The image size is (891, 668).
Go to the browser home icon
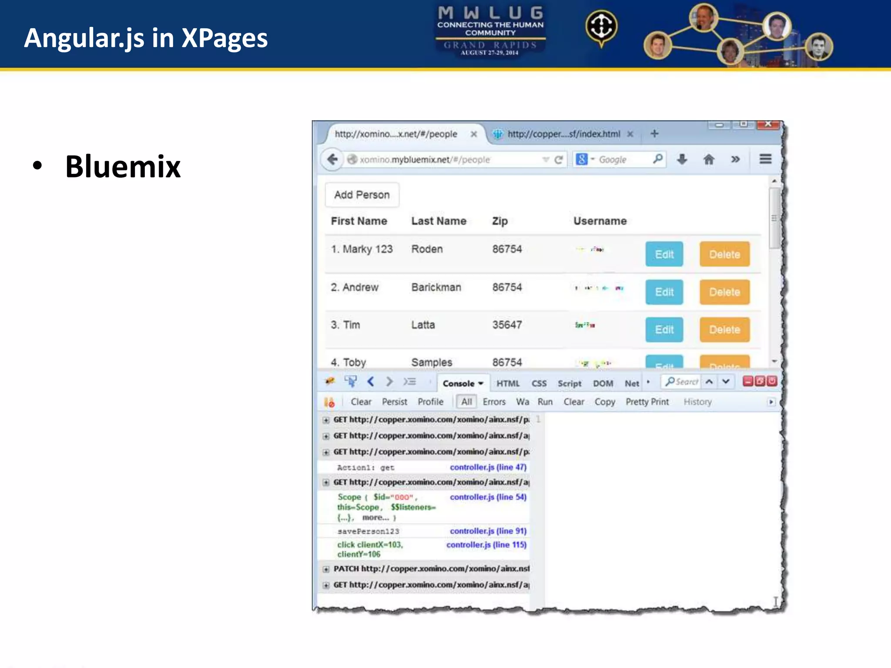click(x=709, y=159)
